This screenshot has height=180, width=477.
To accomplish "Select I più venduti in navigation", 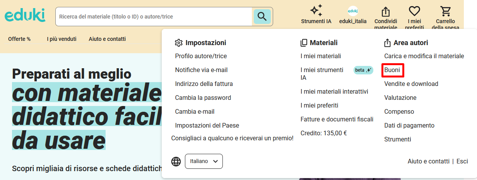I will pyautogui.click(x=62, y=39).
